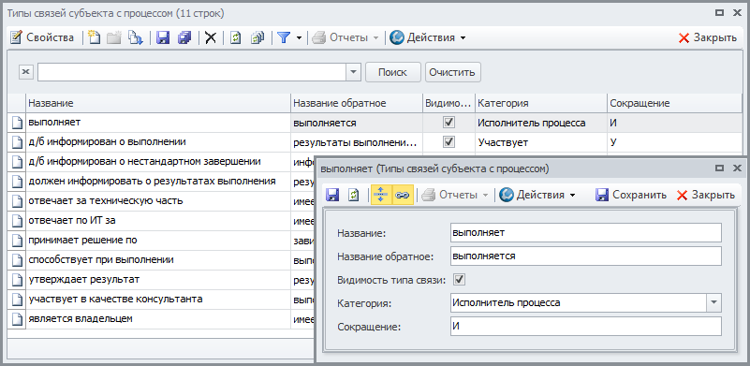This screenshot has width=750, height=366.
Task: Click the small x button left of the search box
Action: coord(26,72)
